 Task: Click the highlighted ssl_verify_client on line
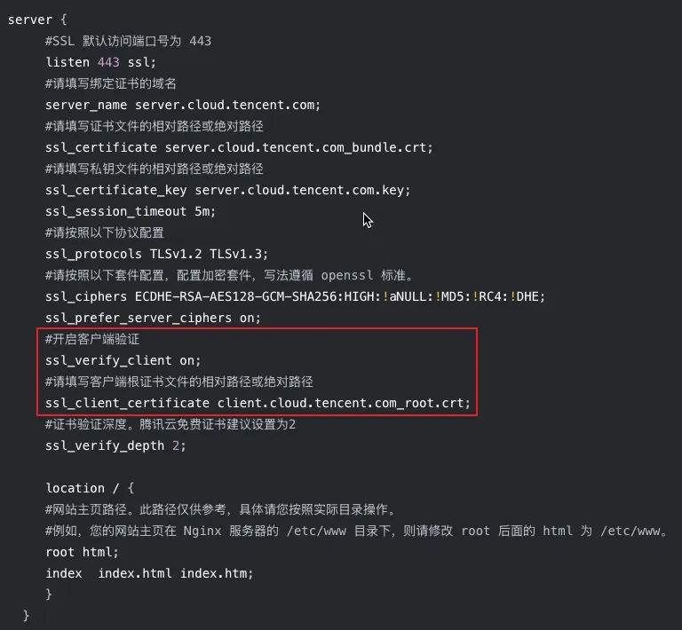tap(123, 360)
